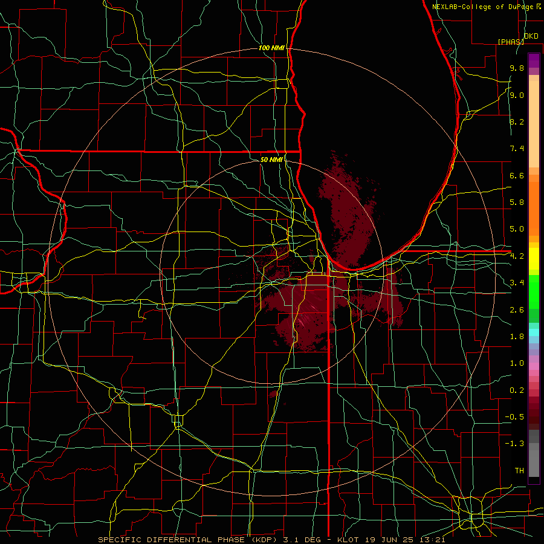
Task: Pick the cyan segment of the color bar
Action: (x=534, y=332)
